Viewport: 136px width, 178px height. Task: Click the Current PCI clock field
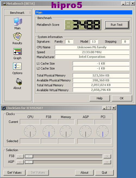coord(103,122)
